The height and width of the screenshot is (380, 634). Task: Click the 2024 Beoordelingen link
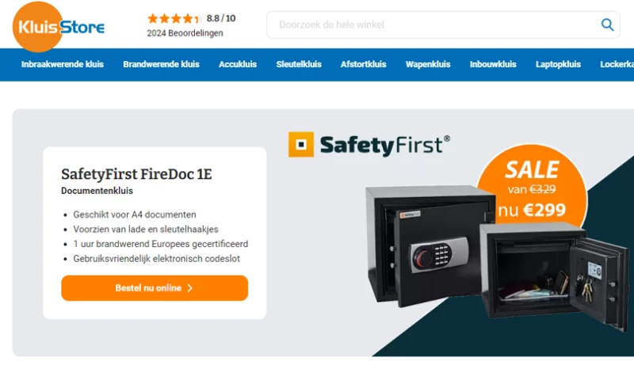coord(185,33)
